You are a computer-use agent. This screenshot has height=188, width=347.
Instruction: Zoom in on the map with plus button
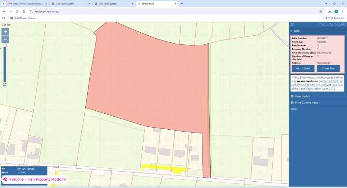click(x=5, y=32)
